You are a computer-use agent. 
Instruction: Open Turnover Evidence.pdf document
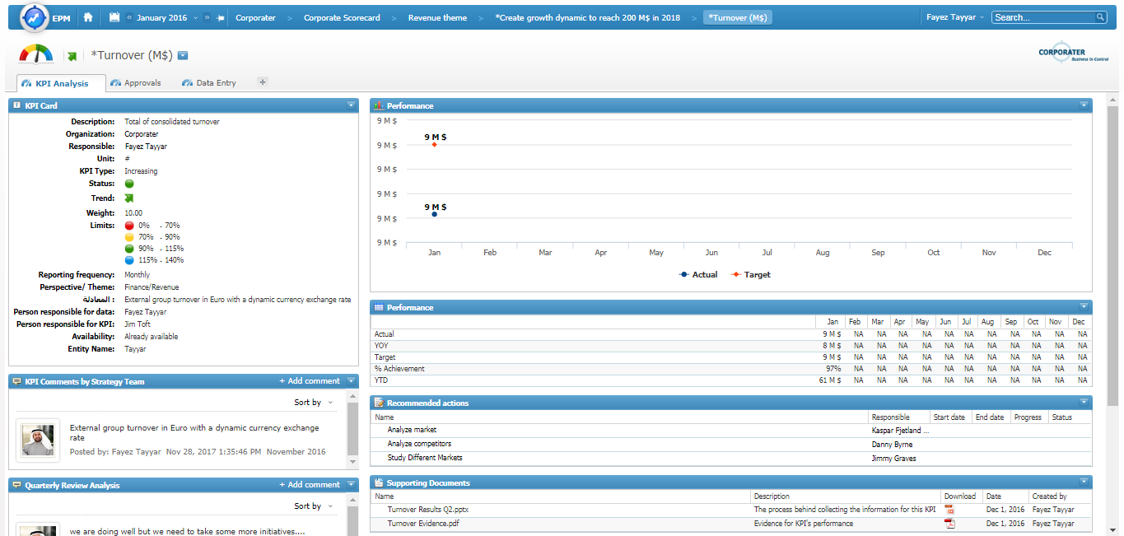coord(423,524)
